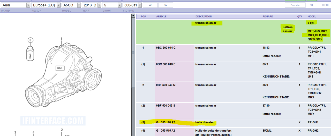331x136 pixels.
Task: Sort by the ARTICLE column header
Action: click(161, 16)
